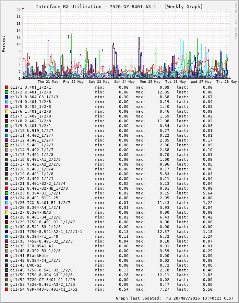
Task: Click the legend label gi1/39 ICX-8541-A2
Action: tap(32, 246)
